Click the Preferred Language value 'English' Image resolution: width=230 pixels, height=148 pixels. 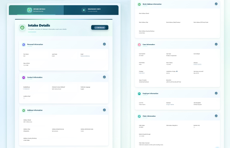click(82, 89)
